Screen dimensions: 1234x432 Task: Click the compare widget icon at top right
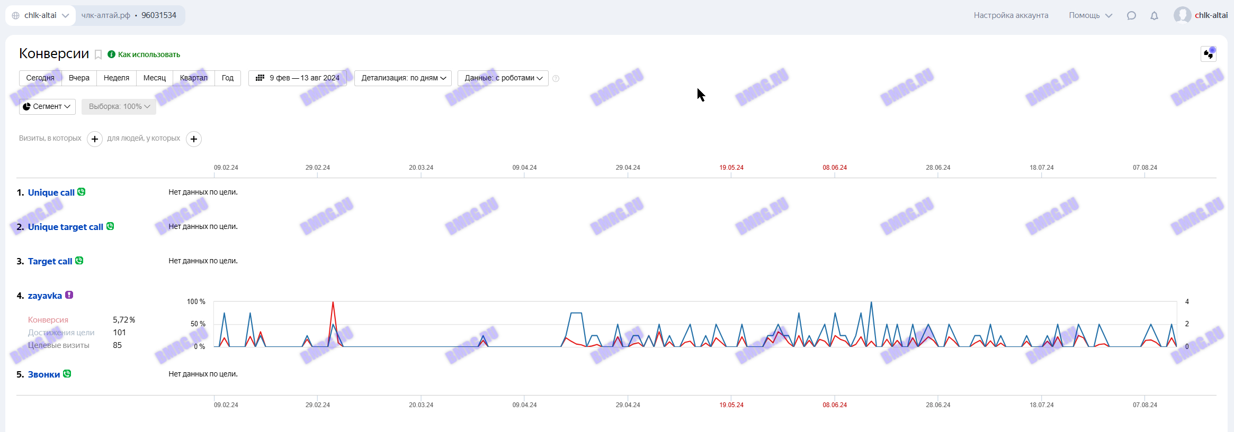[x=1208, y=54]
